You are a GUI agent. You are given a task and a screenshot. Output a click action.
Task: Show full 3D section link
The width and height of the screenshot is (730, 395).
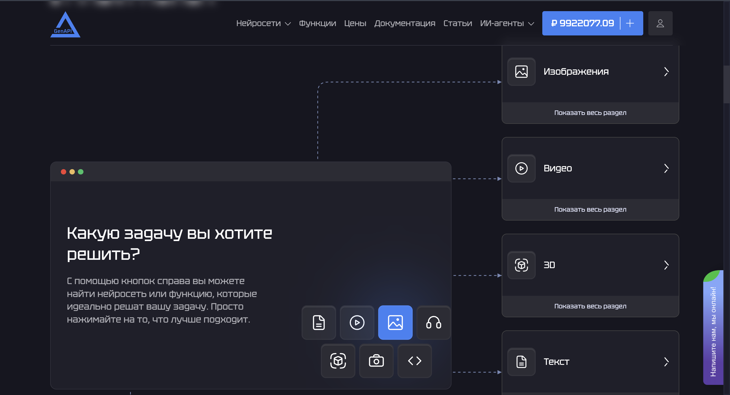[x=590, y=306]
